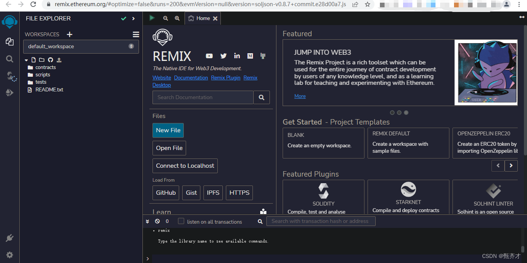Click the green run script play icon
The image size is (527, 263).
coord(152,18)
